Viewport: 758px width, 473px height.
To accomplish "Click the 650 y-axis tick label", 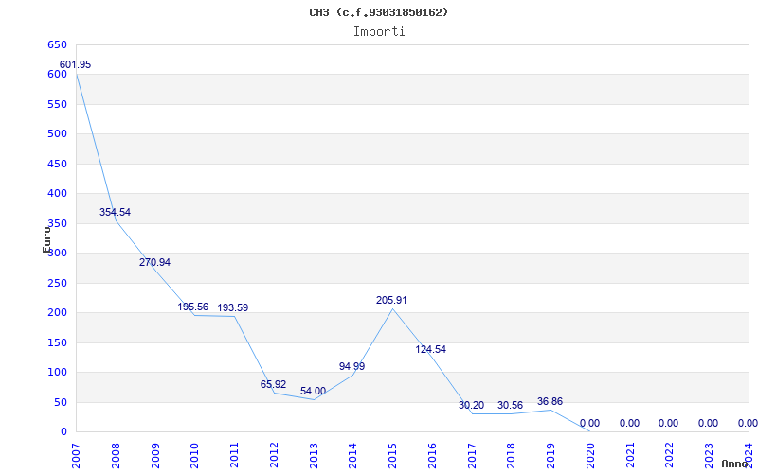I will coord(57,44).
